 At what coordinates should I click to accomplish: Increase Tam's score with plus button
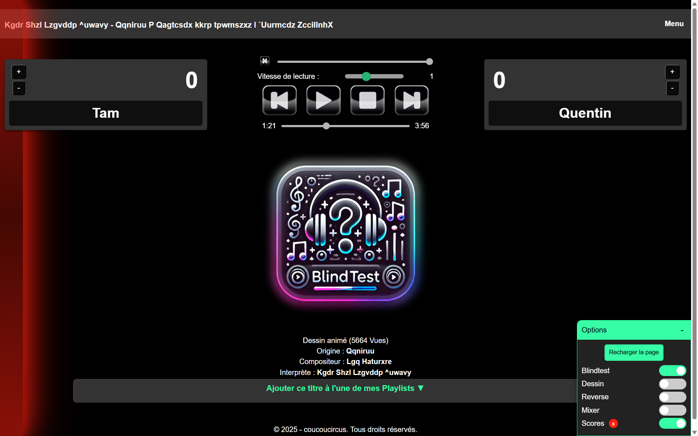point(19,72)
